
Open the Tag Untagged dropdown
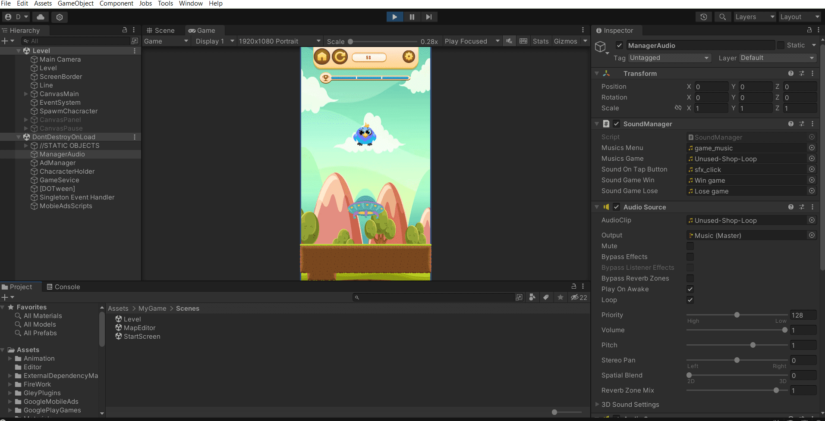(x=669, y=58)
